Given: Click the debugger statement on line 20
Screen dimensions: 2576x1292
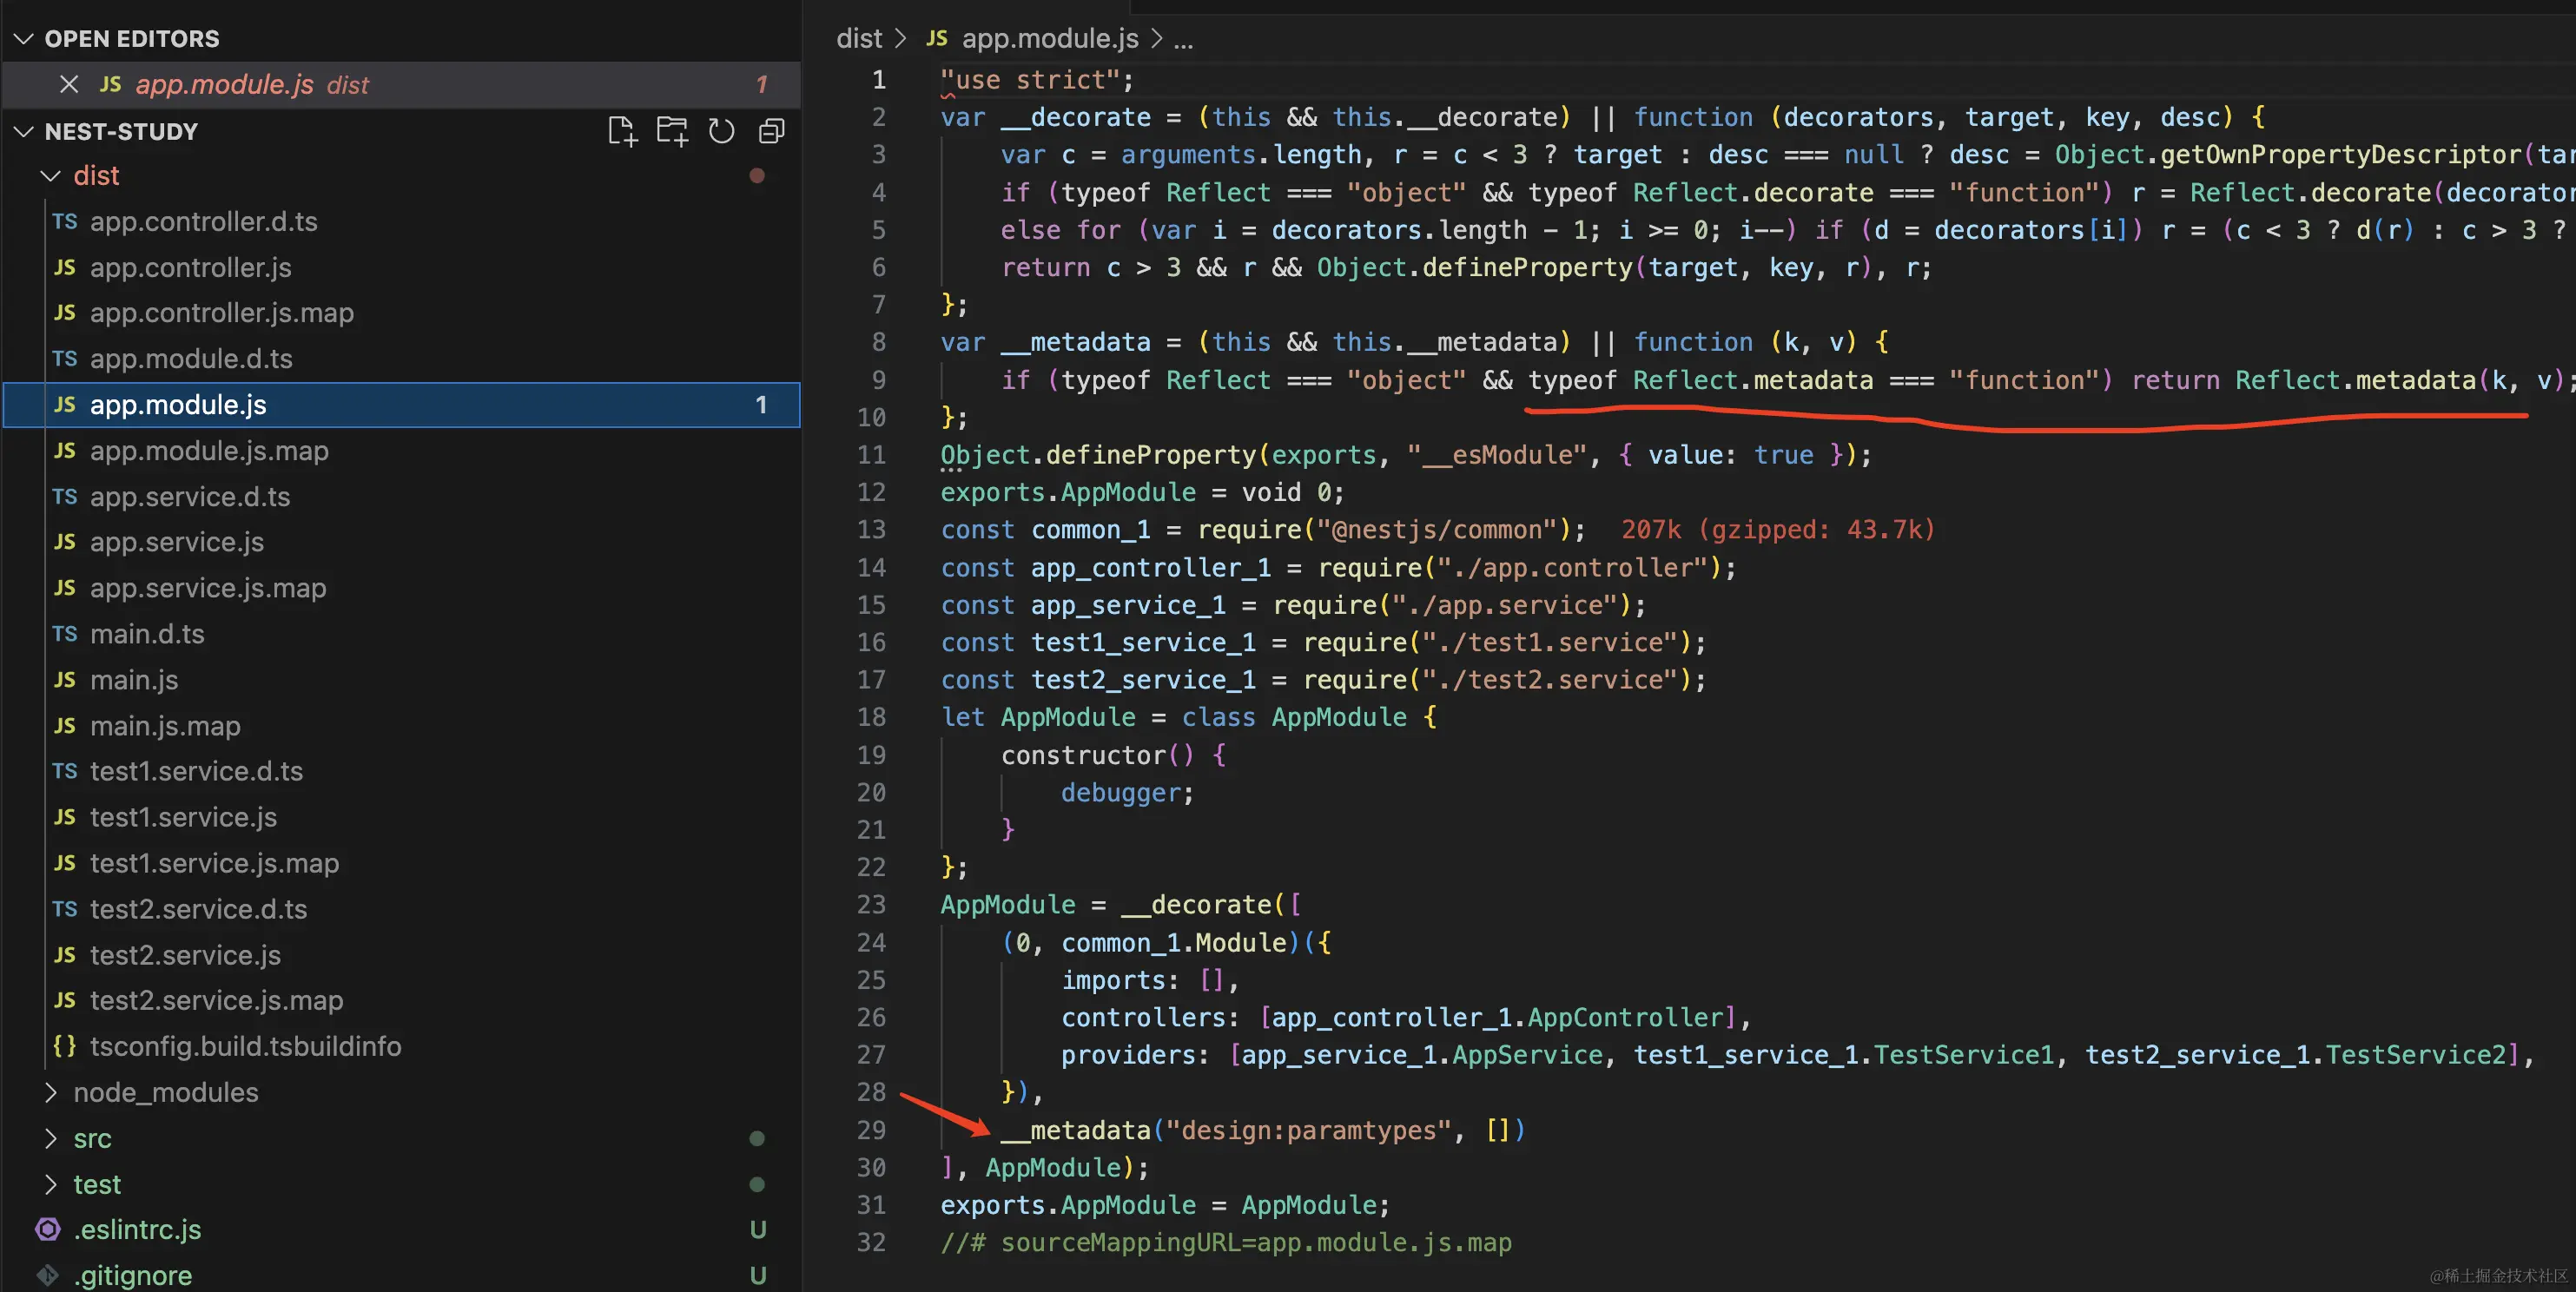Looking at the screenshot, I should point(1121,792).
